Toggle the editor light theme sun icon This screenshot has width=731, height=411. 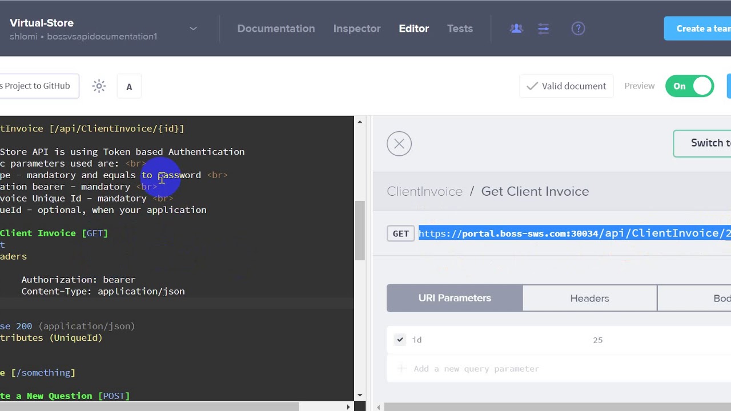coord(99,86)
